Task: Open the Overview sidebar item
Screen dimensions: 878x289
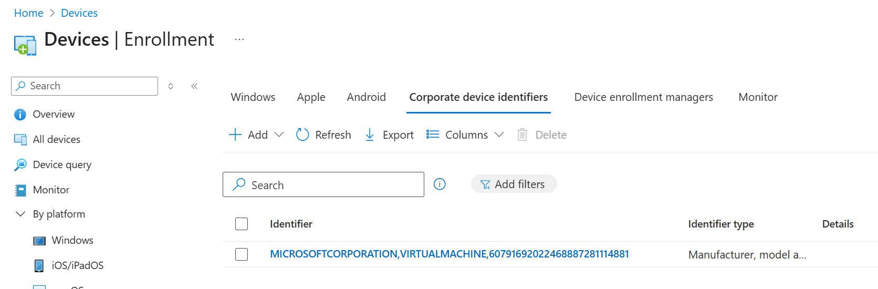Action: [53, 114]
